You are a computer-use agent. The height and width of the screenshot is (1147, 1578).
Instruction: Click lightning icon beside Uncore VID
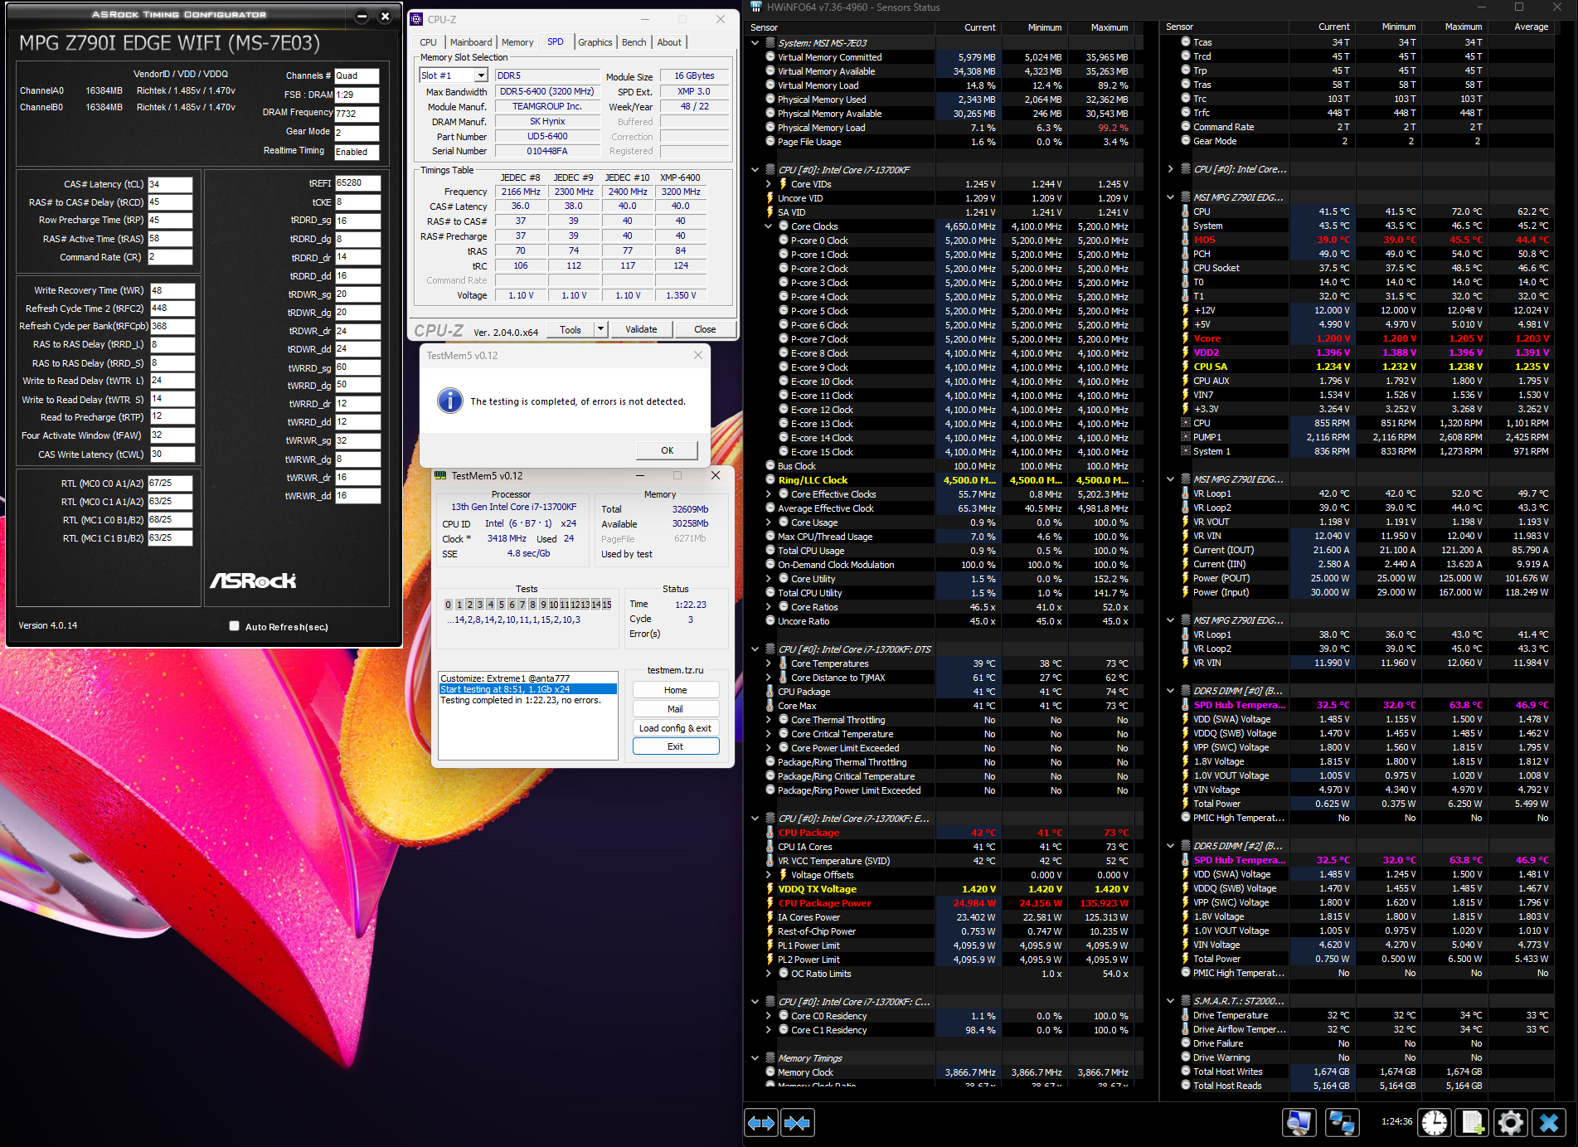click(x=770, y=198)
